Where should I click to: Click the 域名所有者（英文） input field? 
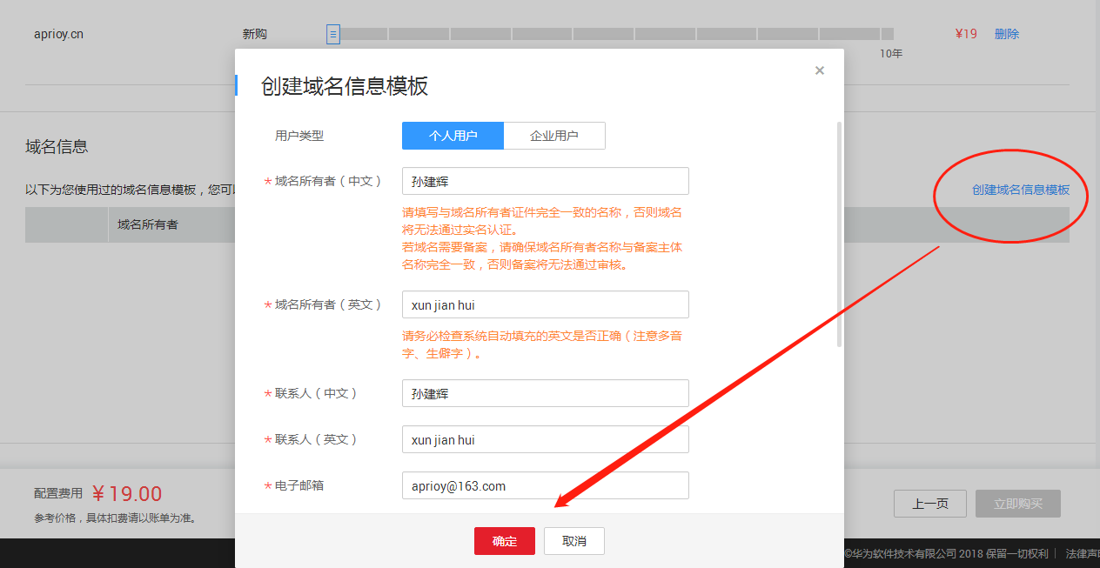point(546,304)
